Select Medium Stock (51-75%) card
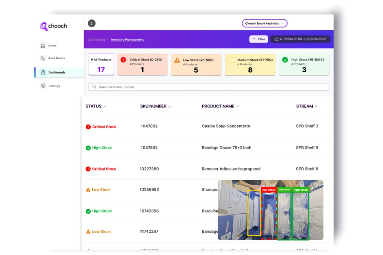 [250, 64]
